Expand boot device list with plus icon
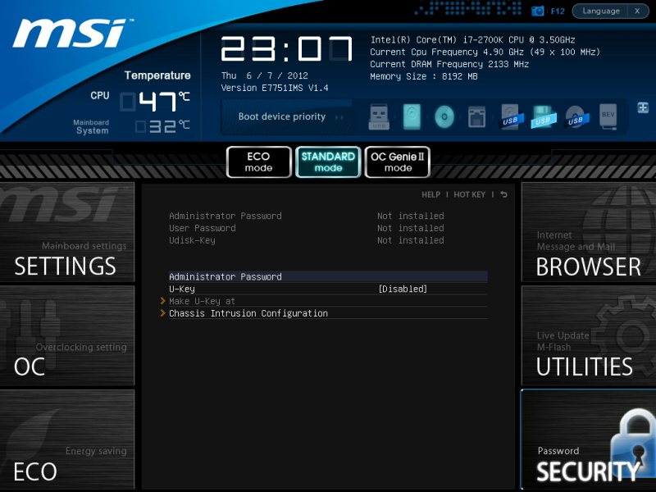Viewport: 656px width, 492px height. pos(643,107)
